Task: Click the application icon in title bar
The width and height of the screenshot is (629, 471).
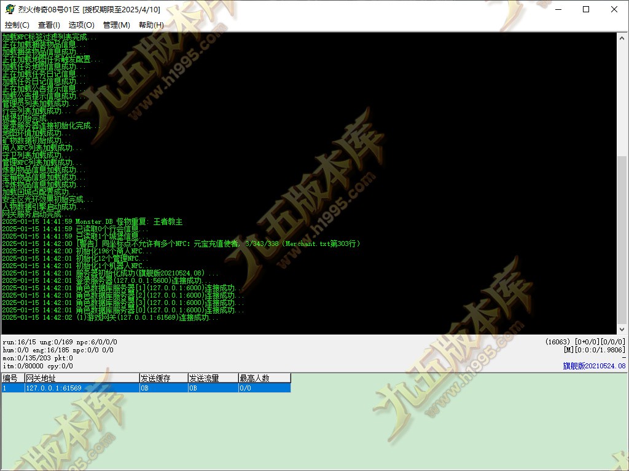Action: 10,9
